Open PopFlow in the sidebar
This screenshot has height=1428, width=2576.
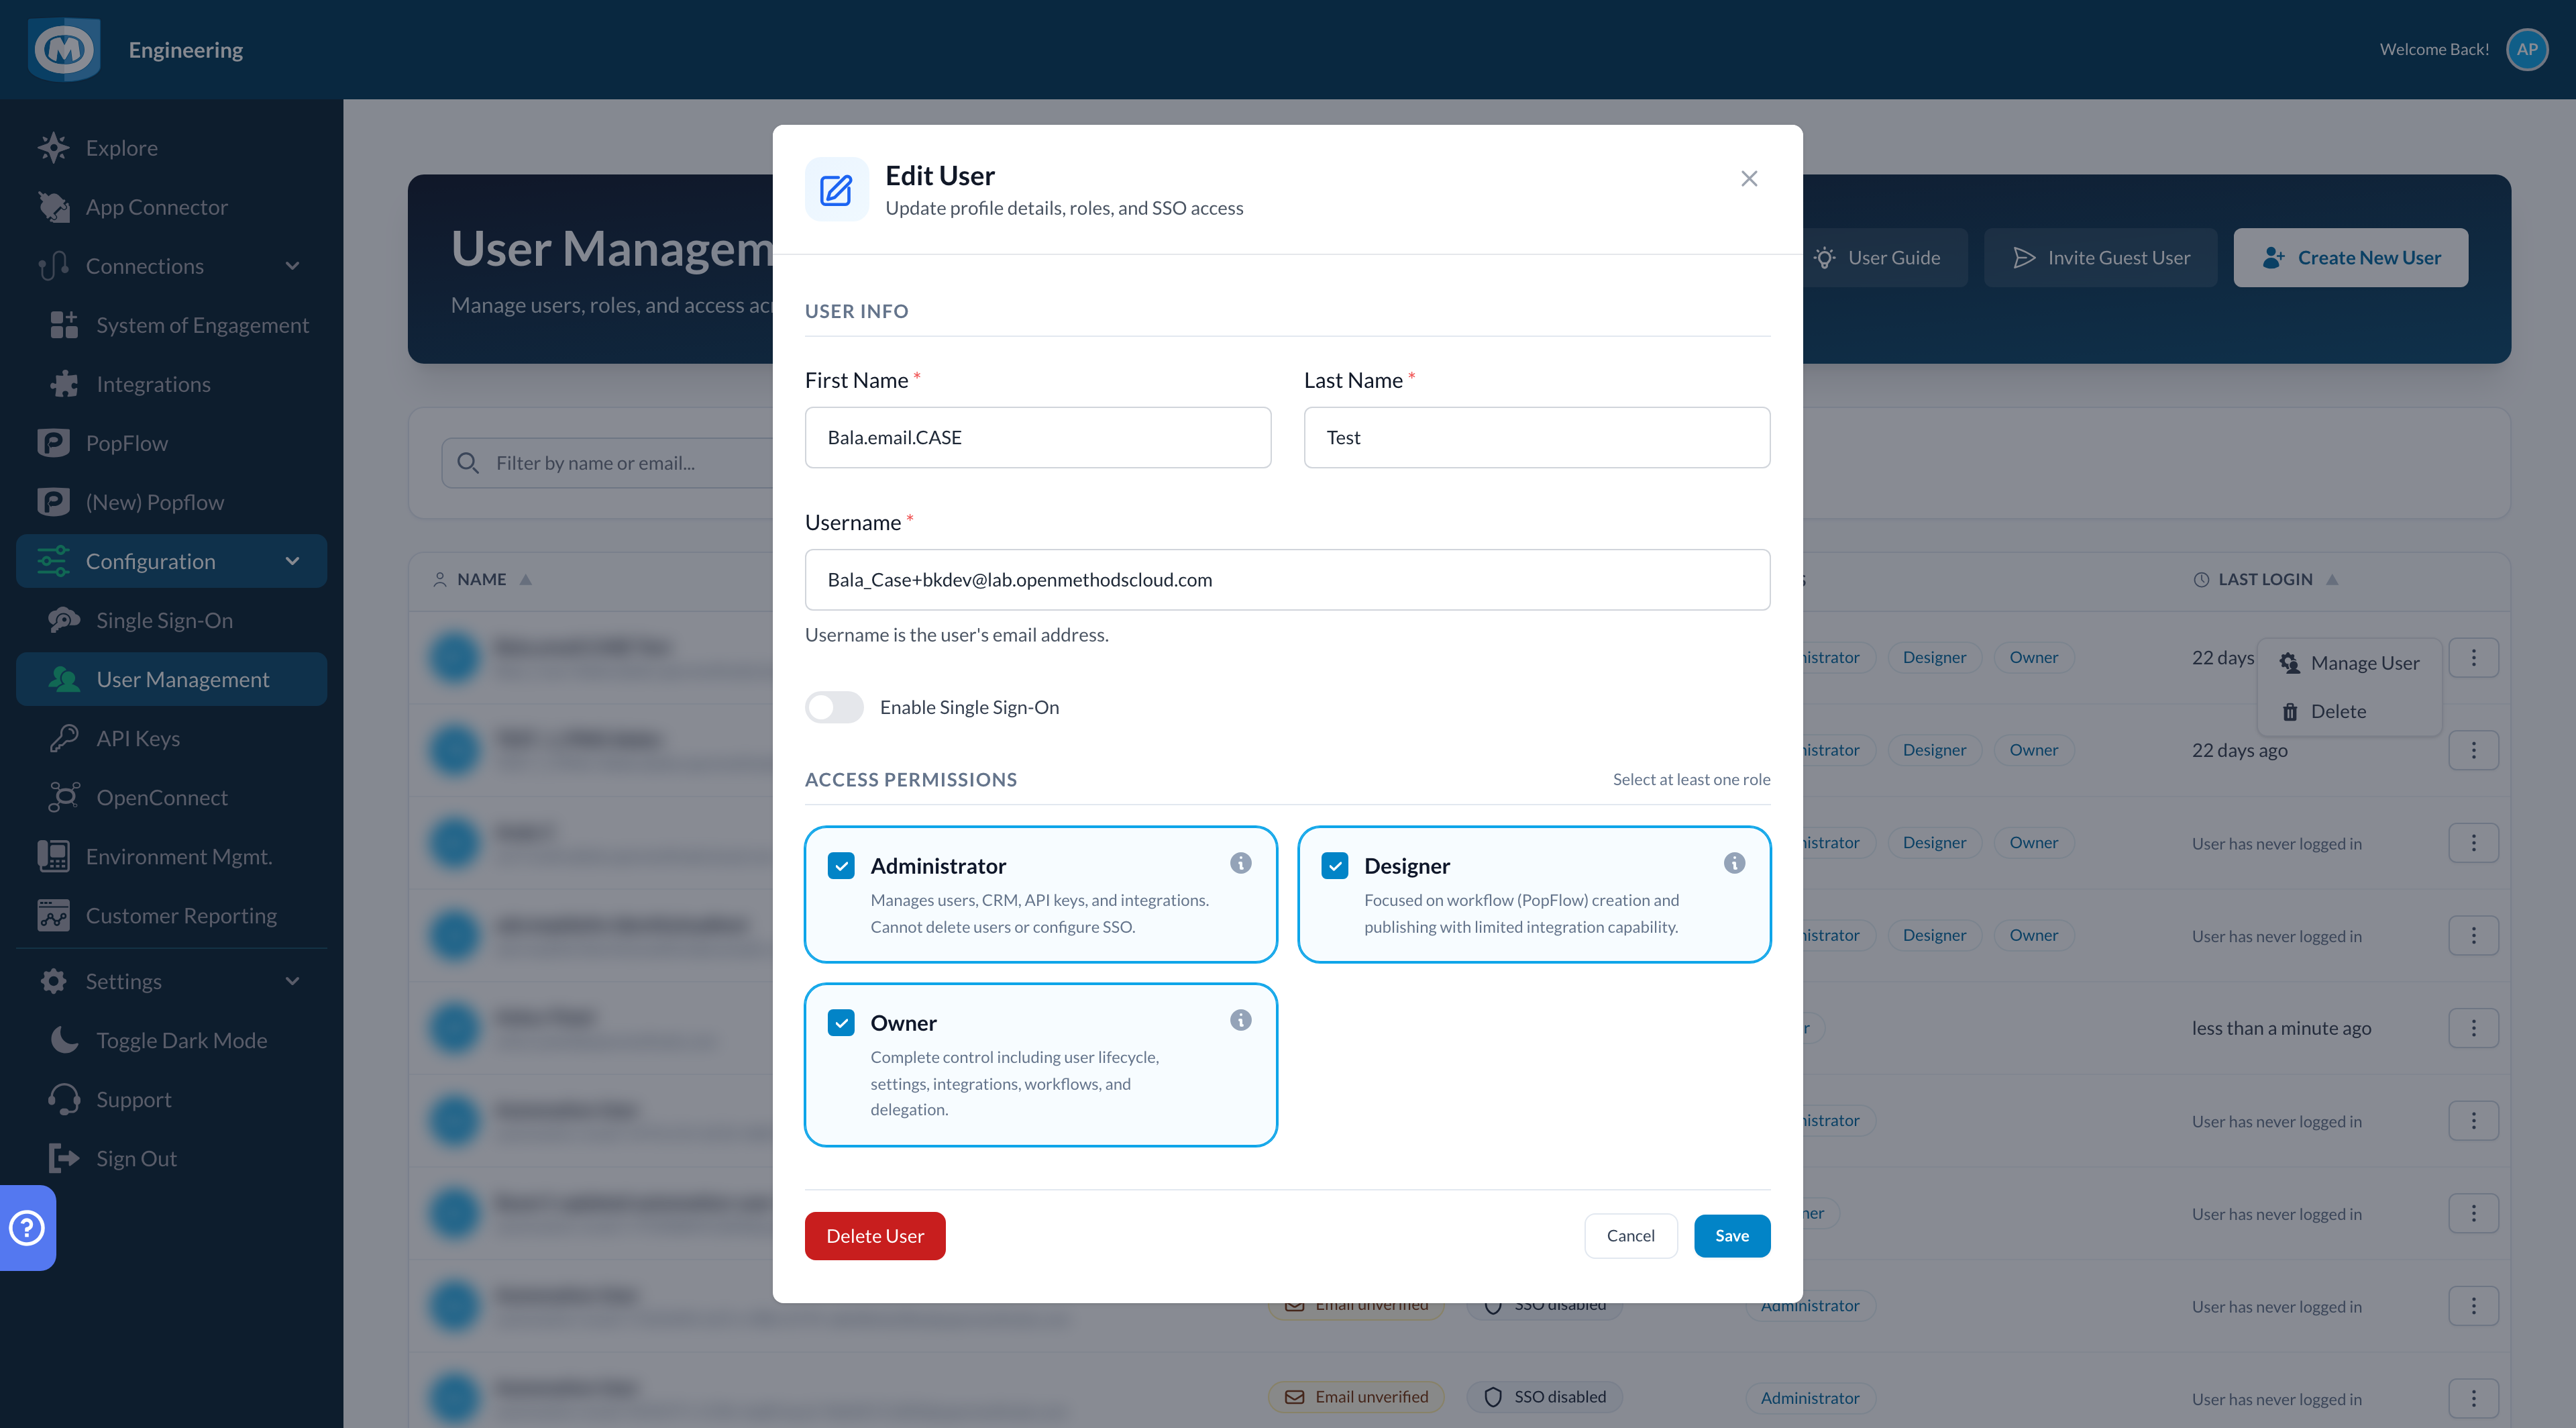171,443
